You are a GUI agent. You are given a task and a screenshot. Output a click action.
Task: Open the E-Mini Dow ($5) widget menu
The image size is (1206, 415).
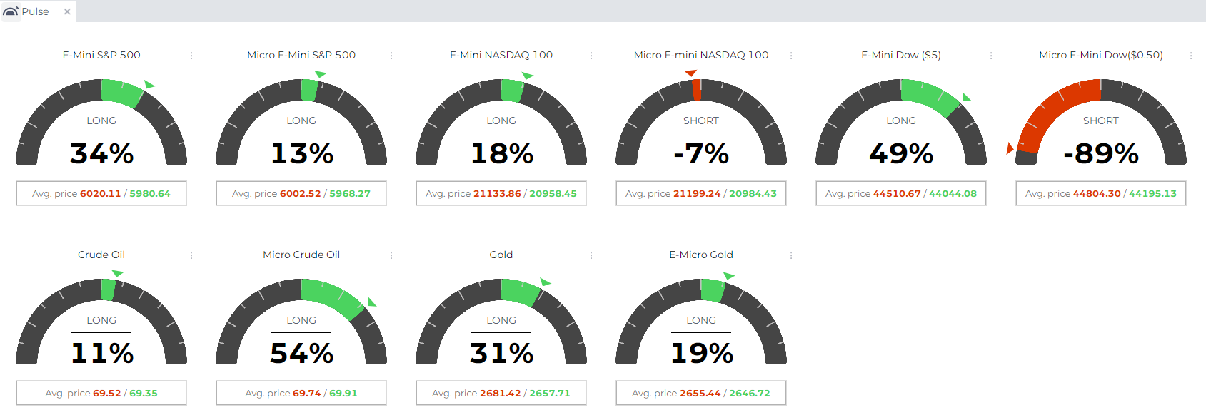pyautogui.click(x=991, y=56)
